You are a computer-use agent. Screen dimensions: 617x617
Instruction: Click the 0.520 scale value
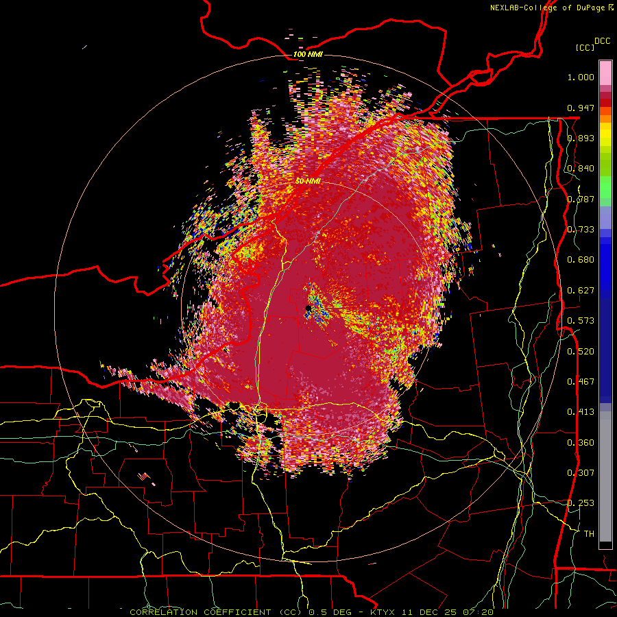pos(581,352)
